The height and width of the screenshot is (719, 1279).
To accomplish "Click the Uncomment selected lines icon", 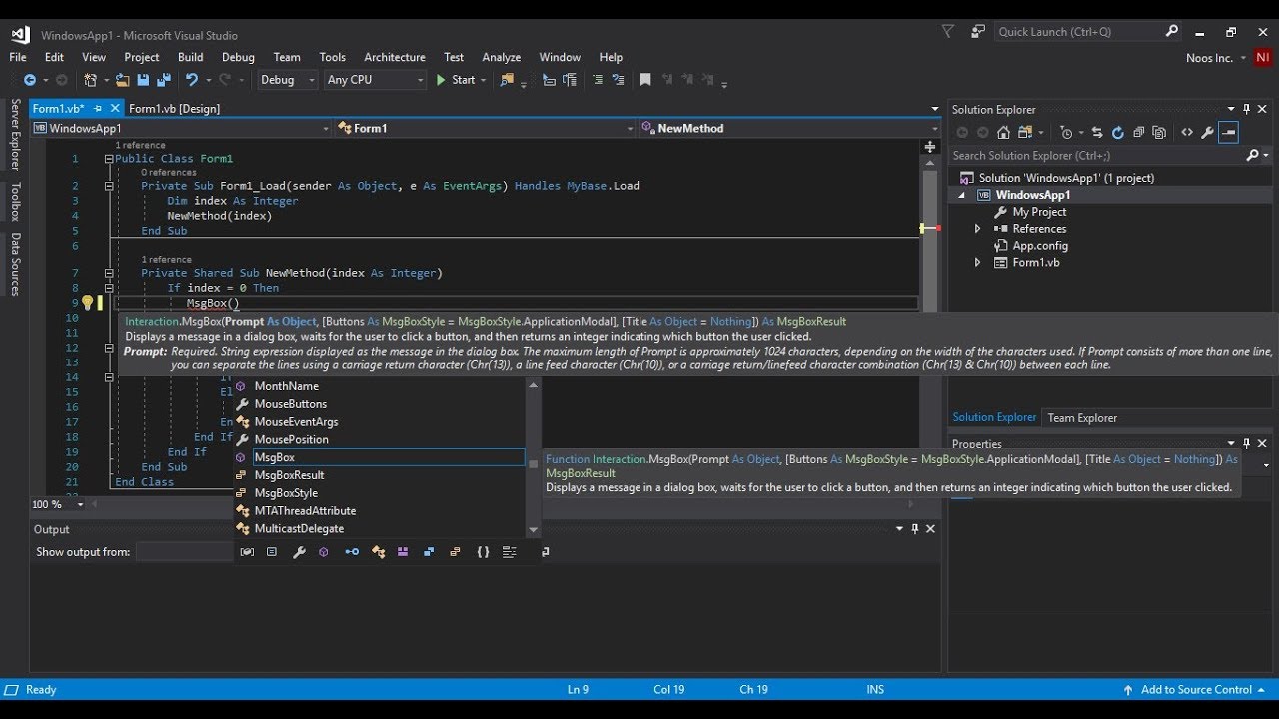I will coord(618,80).
